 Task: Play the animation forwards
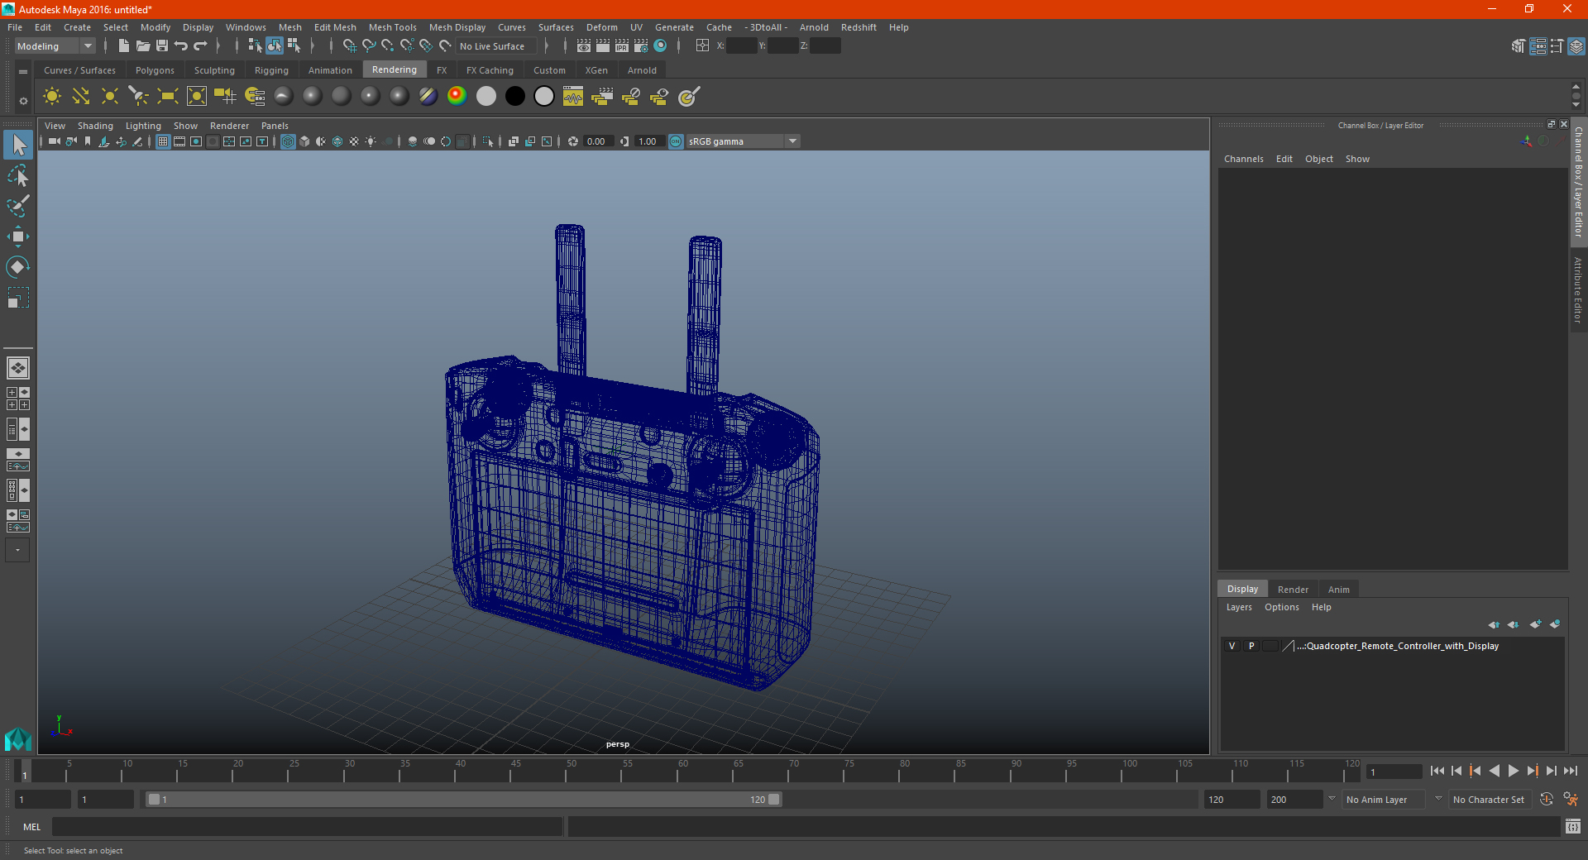1513,771
